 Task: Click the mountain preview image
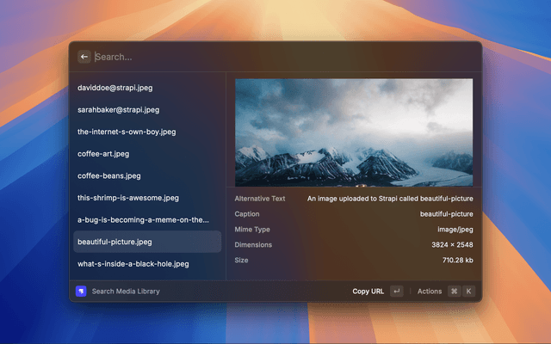354,132
